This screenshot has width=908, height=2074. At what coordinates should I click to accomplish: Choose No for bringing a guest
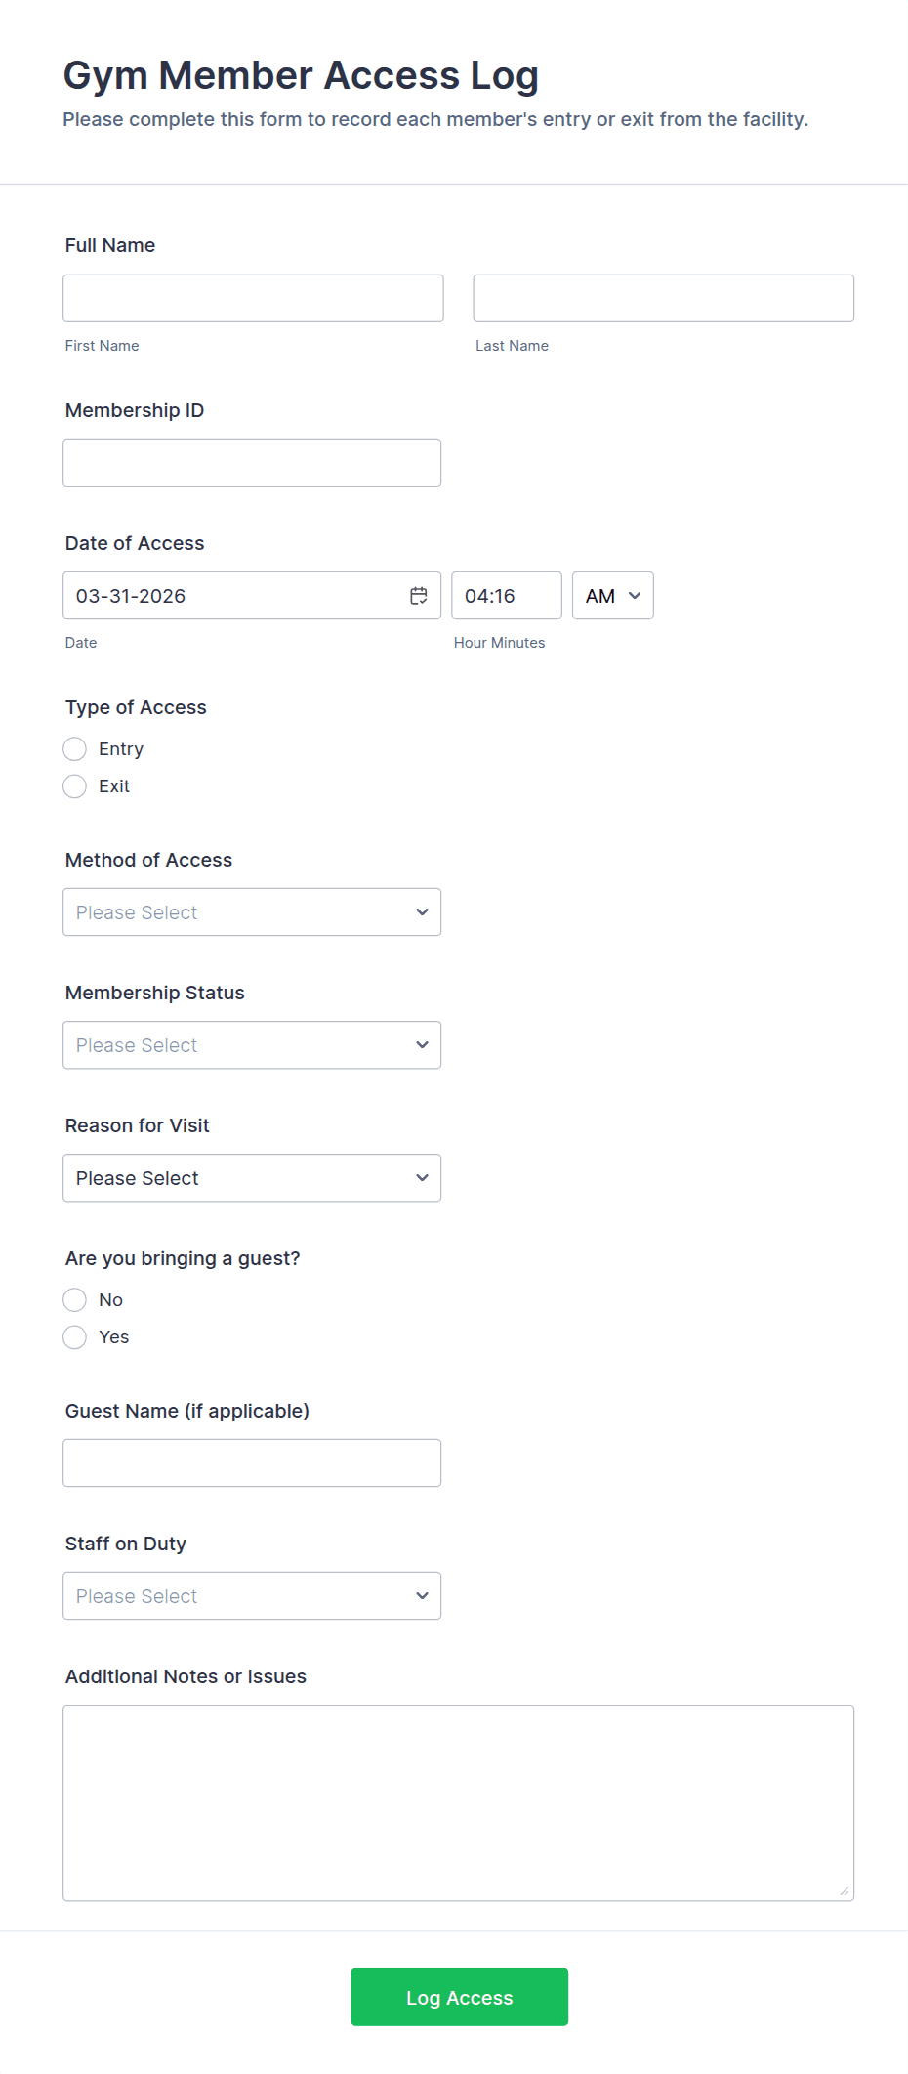pos(75,1300)
